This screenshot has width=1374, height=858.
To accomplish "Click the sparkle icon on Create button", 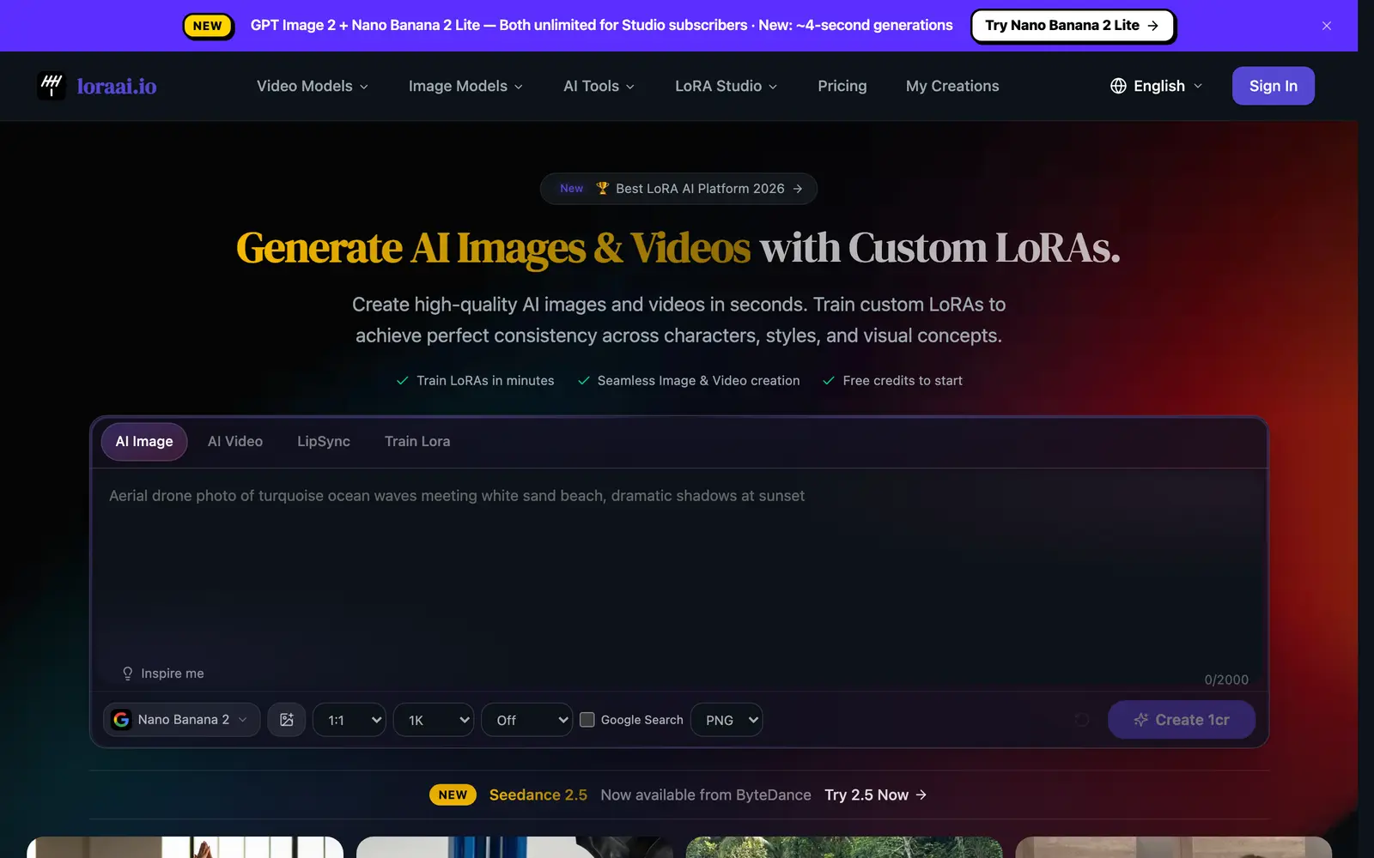I will point(1140,720).
